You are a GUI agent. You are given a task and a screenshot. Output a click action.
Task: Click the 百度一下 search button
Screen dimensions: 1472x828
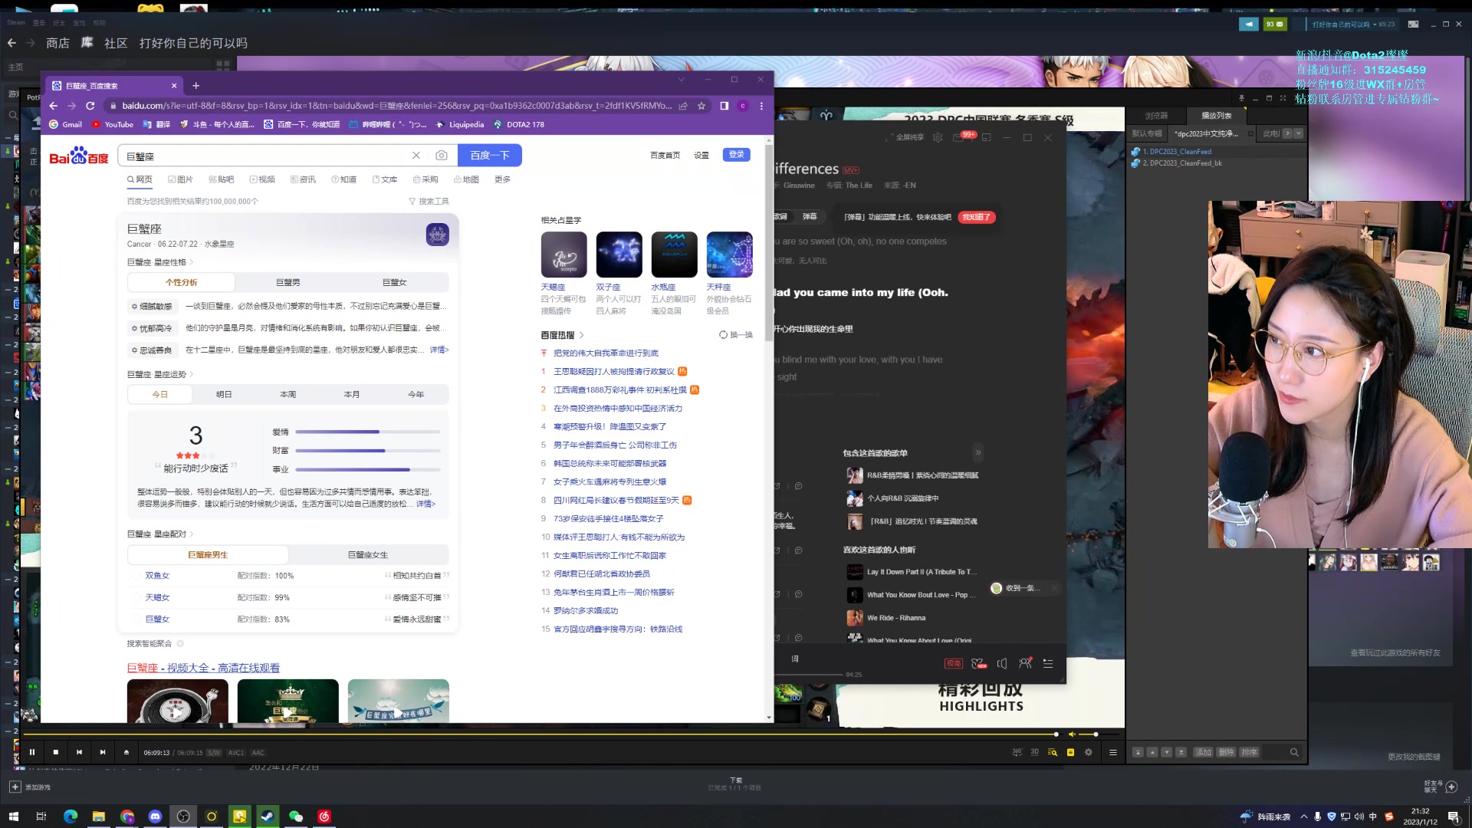490,155
